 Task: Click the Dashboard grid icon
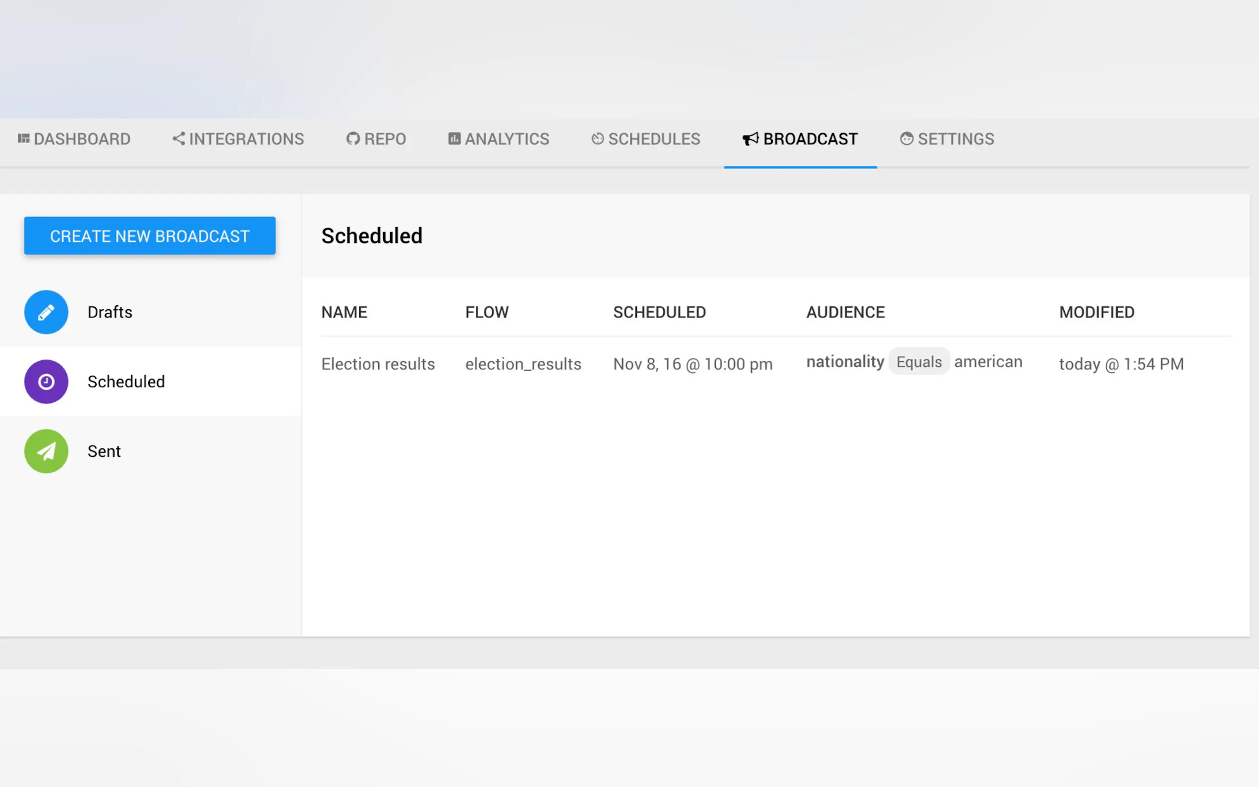pos(23,138)
